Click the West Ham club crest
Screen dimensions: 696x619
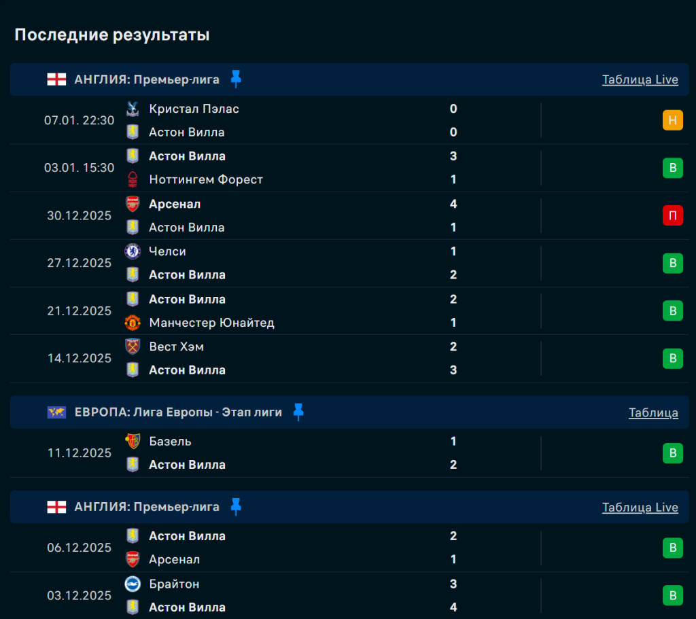click(133, 347)
